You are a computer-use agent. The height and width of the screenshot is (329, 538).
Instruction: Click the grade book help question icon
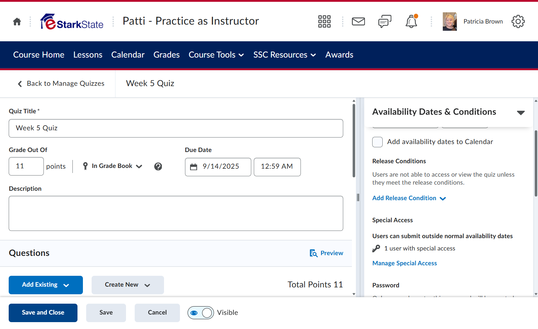(158, 166)
